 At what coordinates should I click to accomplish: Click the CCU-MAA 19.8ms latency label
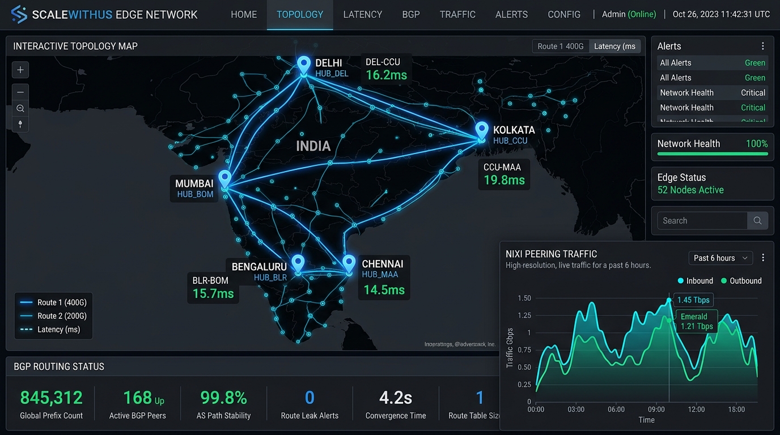pos(504,174)
